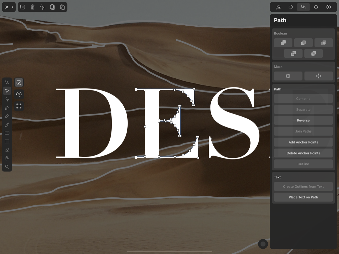This screenshot has width=339, height=254.
Task: Apply Boolean Unite operation
Action: [x=283, y=43]
